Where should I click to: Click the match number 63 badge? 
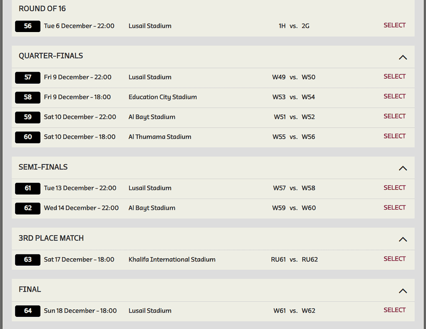tap(28, 260)
